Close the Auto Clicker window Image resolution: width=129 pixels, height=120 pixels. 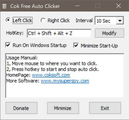tap(118, 6)
